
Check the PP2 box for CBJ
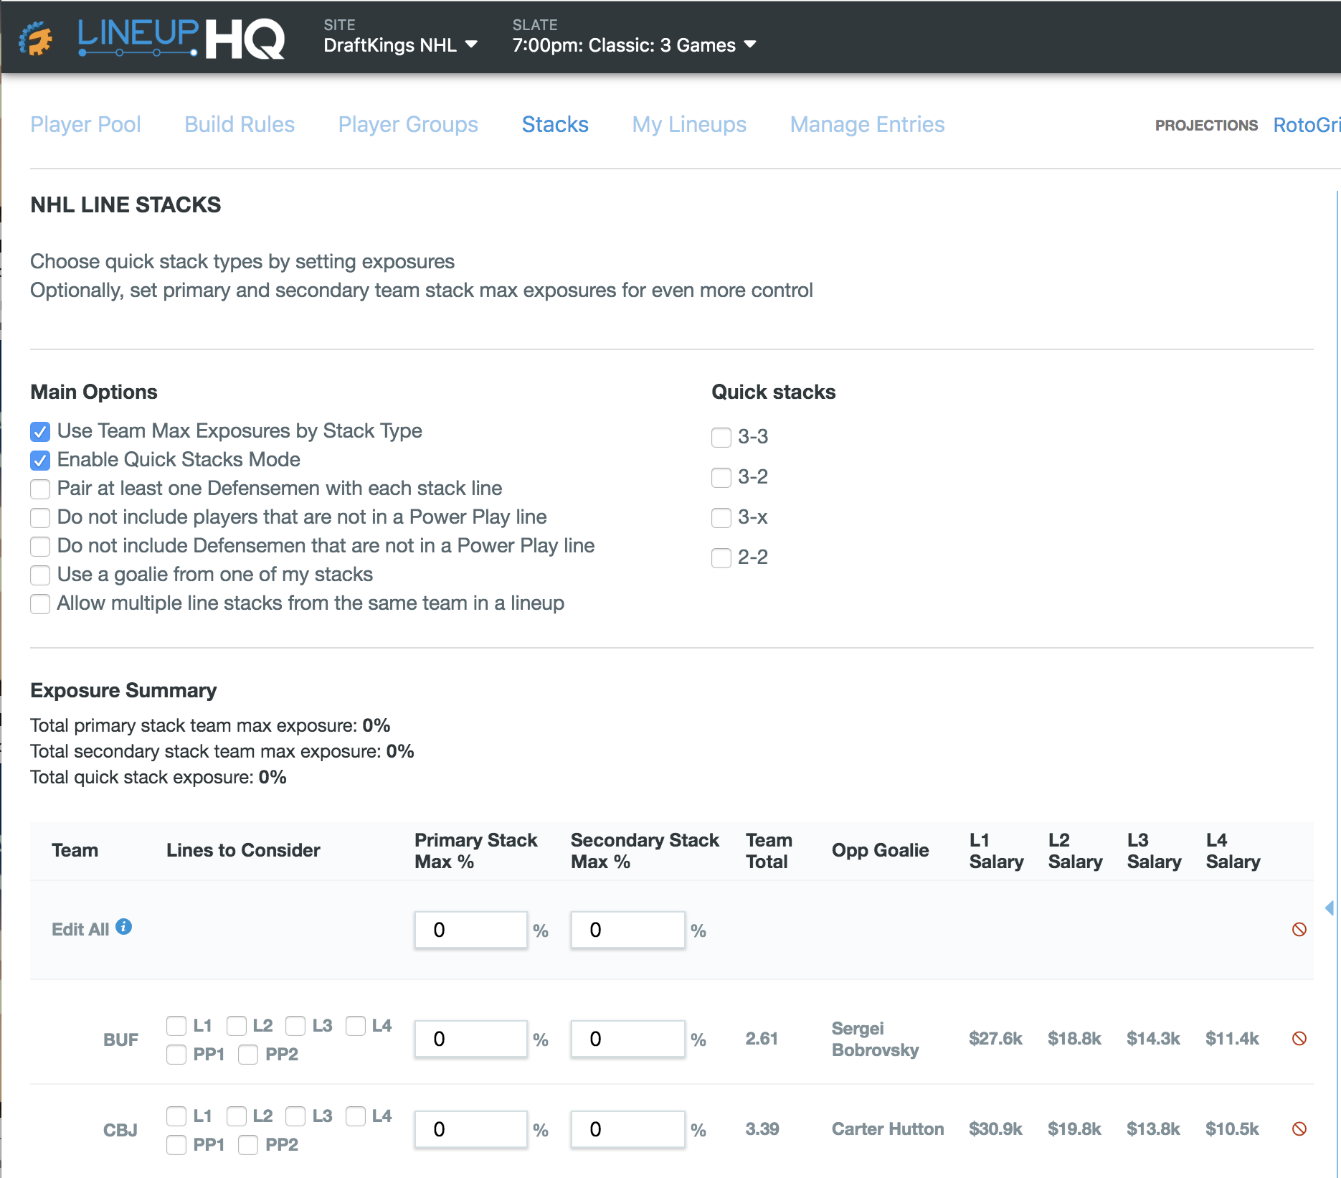click(x=248, y=1145)
